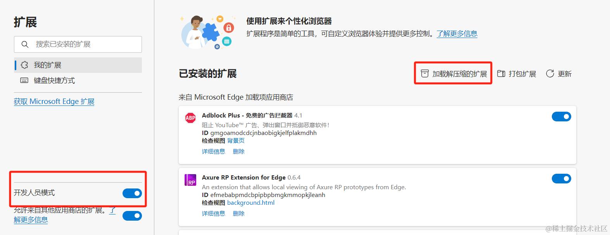
Task: Click the keyboard icon beside 键盘快捷方式
Action: [x=24, y=80]
